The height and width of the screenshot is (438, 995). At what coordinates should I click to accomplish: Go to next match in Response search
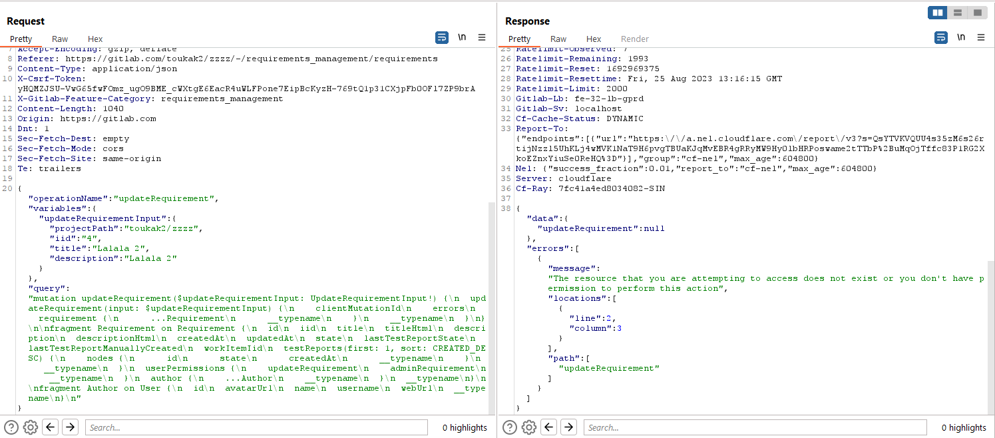click(x=569, y=427)
